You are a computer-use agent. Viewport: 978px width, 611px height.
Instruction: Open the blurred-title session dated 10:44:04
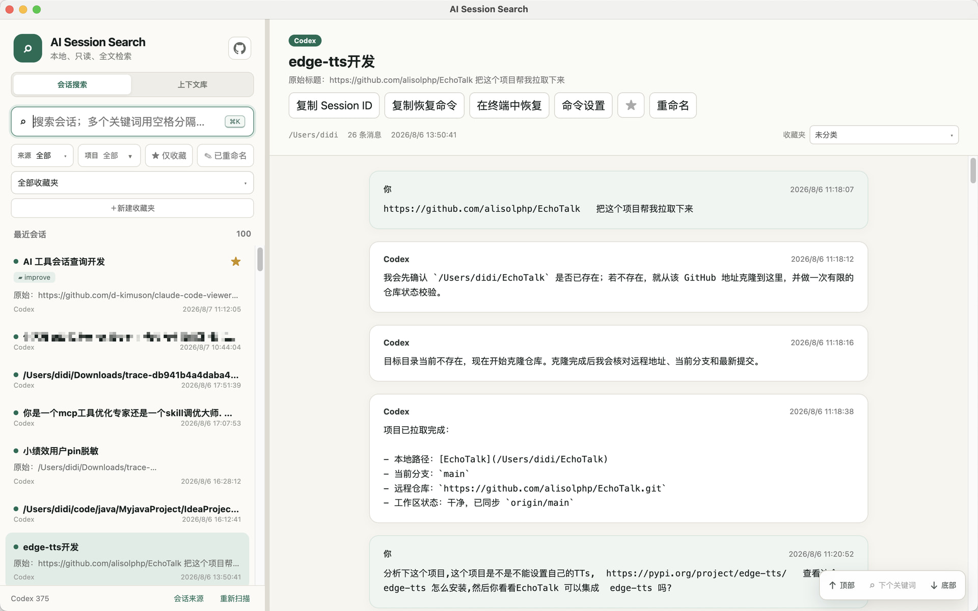pyautogui.click(x=127, y=341)
